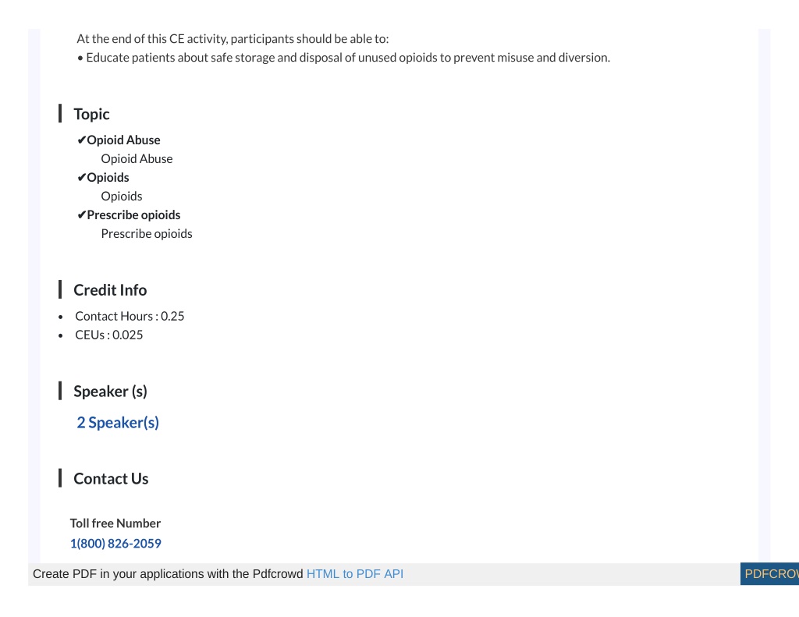The height and width of the screenshot is (617, 799).
Task: Click the indented Opioid Abuse sub-item
Action: (137, 159)
